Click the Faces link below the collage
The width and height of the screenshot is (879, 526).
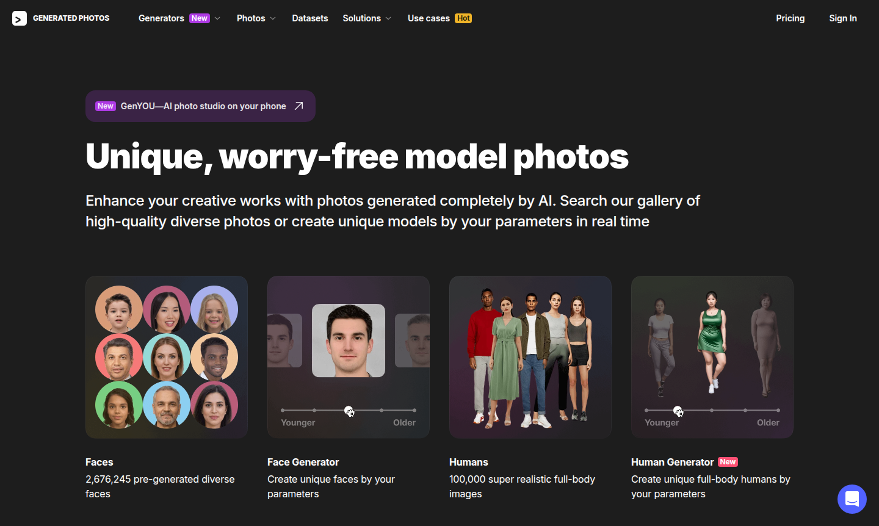(x=99, y=462)
